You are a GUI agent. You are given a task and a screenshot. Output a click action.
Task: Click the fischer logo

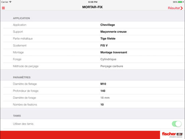172,135
